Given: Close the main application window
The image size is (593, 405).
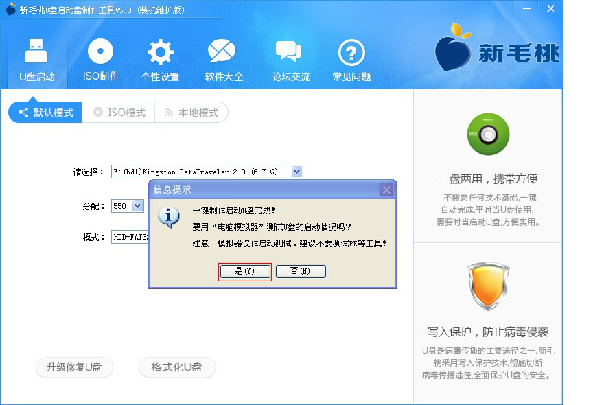Looking at the screenshot, I should [550, 8].
